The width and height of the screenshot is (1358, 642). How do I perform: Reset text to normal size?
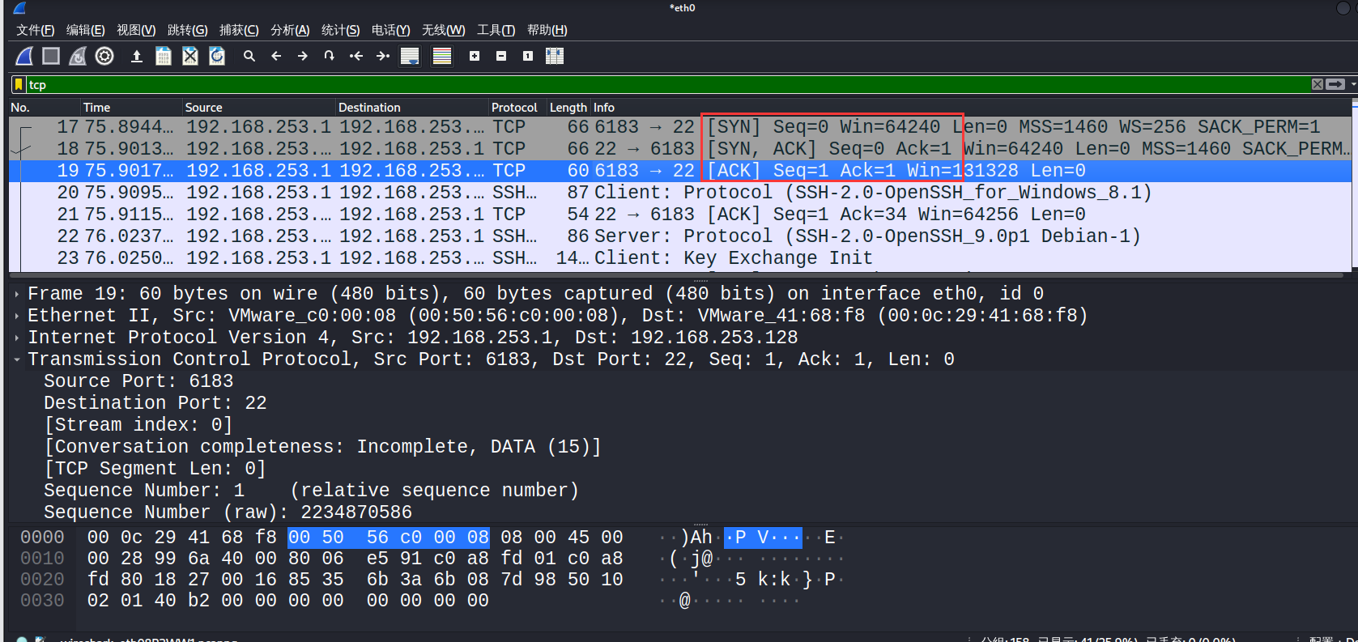pyautogui.click(x=528, y=56)
